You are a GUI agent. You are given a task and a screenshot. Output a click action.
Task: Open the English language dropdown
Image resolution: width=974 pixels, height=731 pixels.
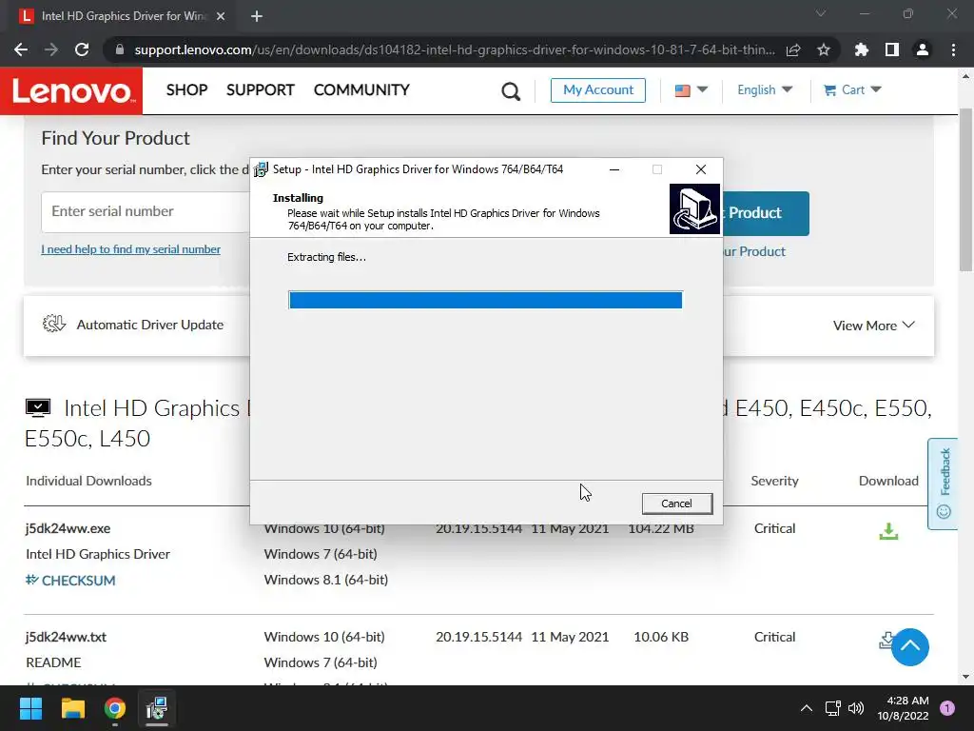coord(765,90)
